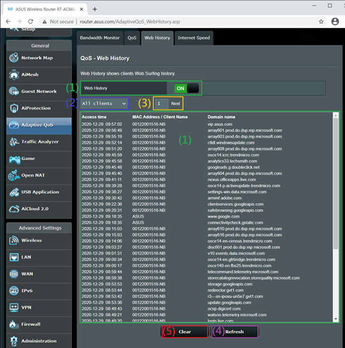Open Guest Network globe icon

click(14, 91)
